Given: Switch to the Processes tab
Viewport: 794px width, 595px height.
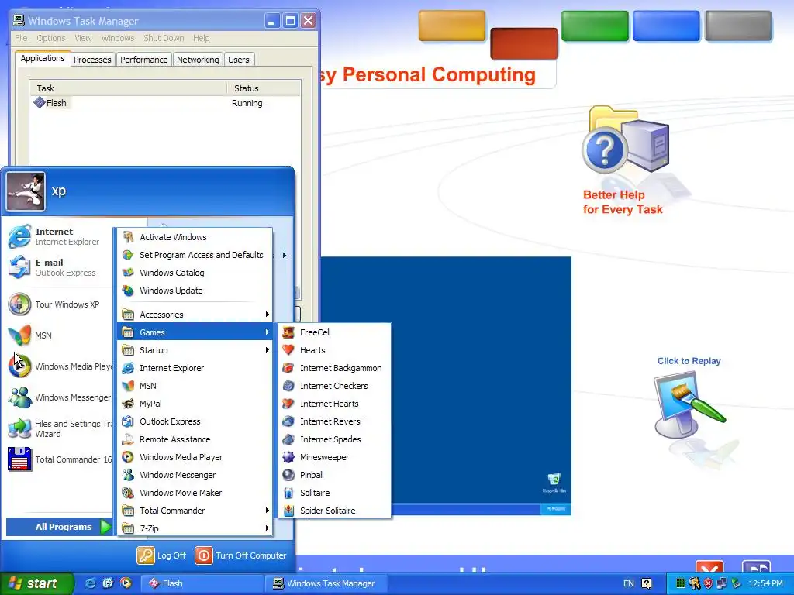Looking at the screenshot, I should coord(92,60).
